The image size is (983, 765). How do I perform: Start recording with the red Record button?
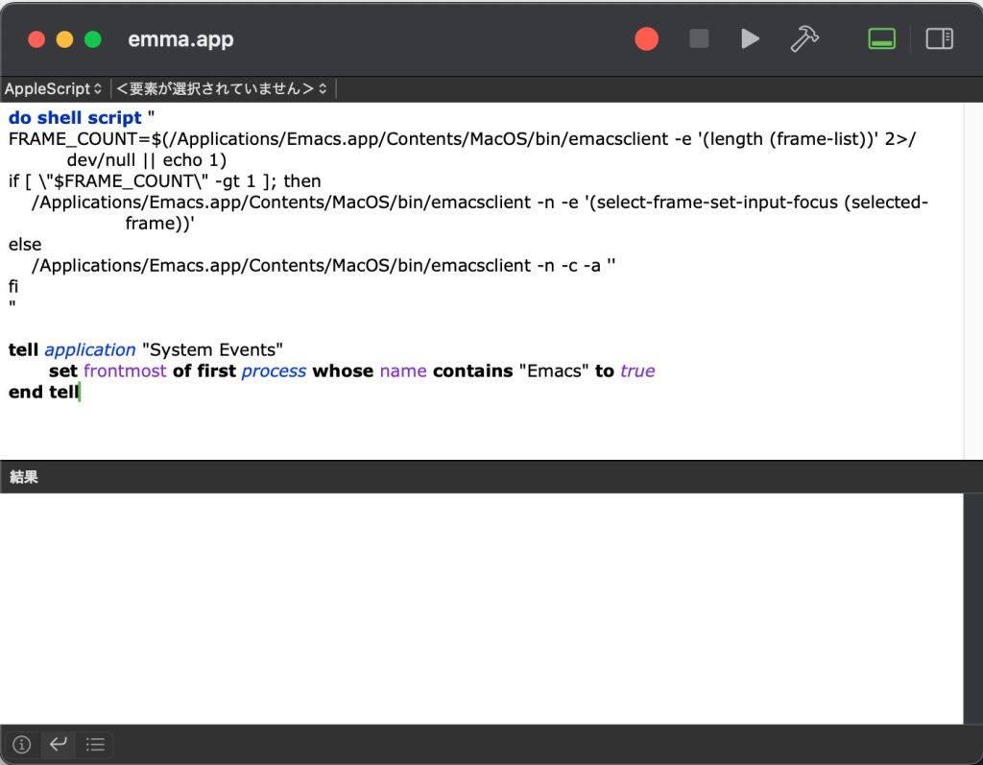[x=646, y=39]
